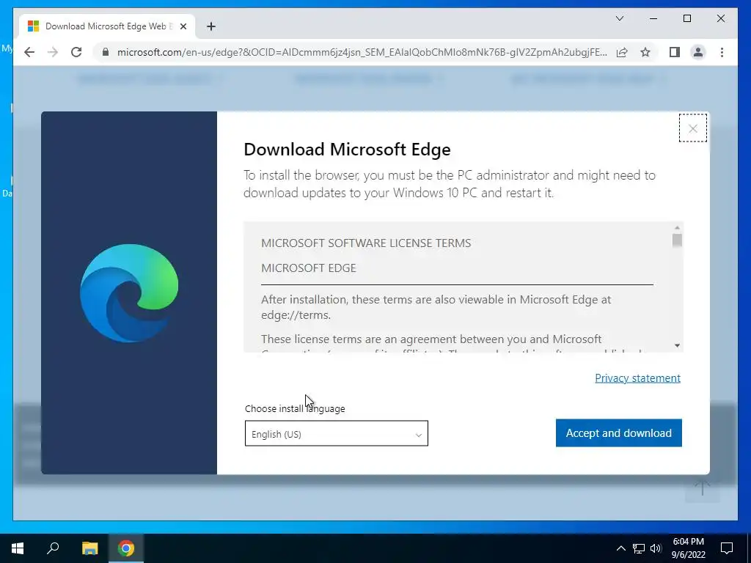
Task: Open the network status tray icon
Action: 639,548
